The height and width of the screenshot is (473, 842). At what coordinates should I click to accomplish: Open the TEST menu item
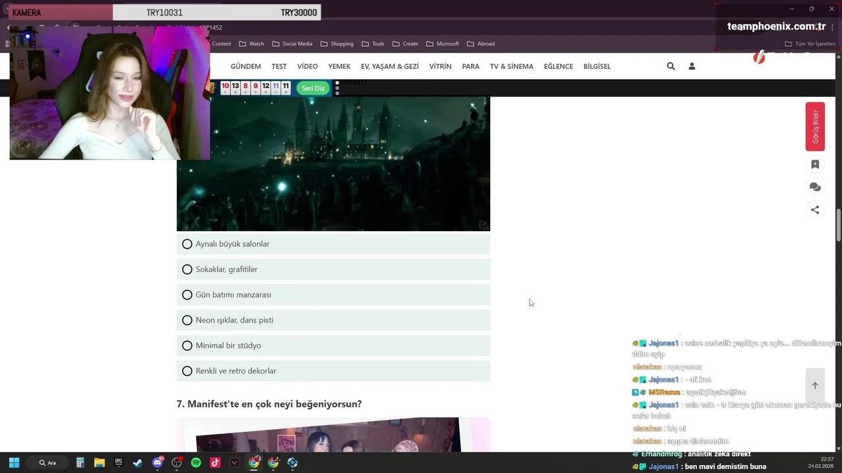point(279,66)
